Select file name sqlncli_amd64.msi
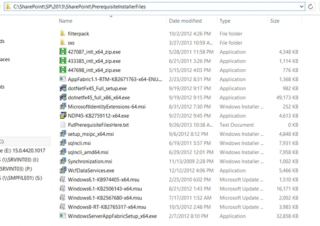320x226 pixels. [x=88, y=152]
